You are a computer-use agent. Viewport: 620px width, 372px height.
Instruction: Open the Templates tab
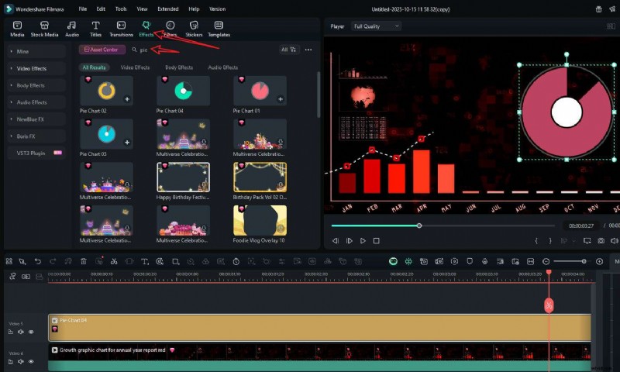[219, 29]
